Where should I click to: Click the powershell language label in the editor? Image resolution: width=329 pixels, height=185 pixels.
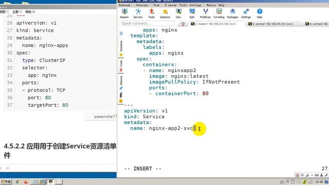click(x=105, y=117)
